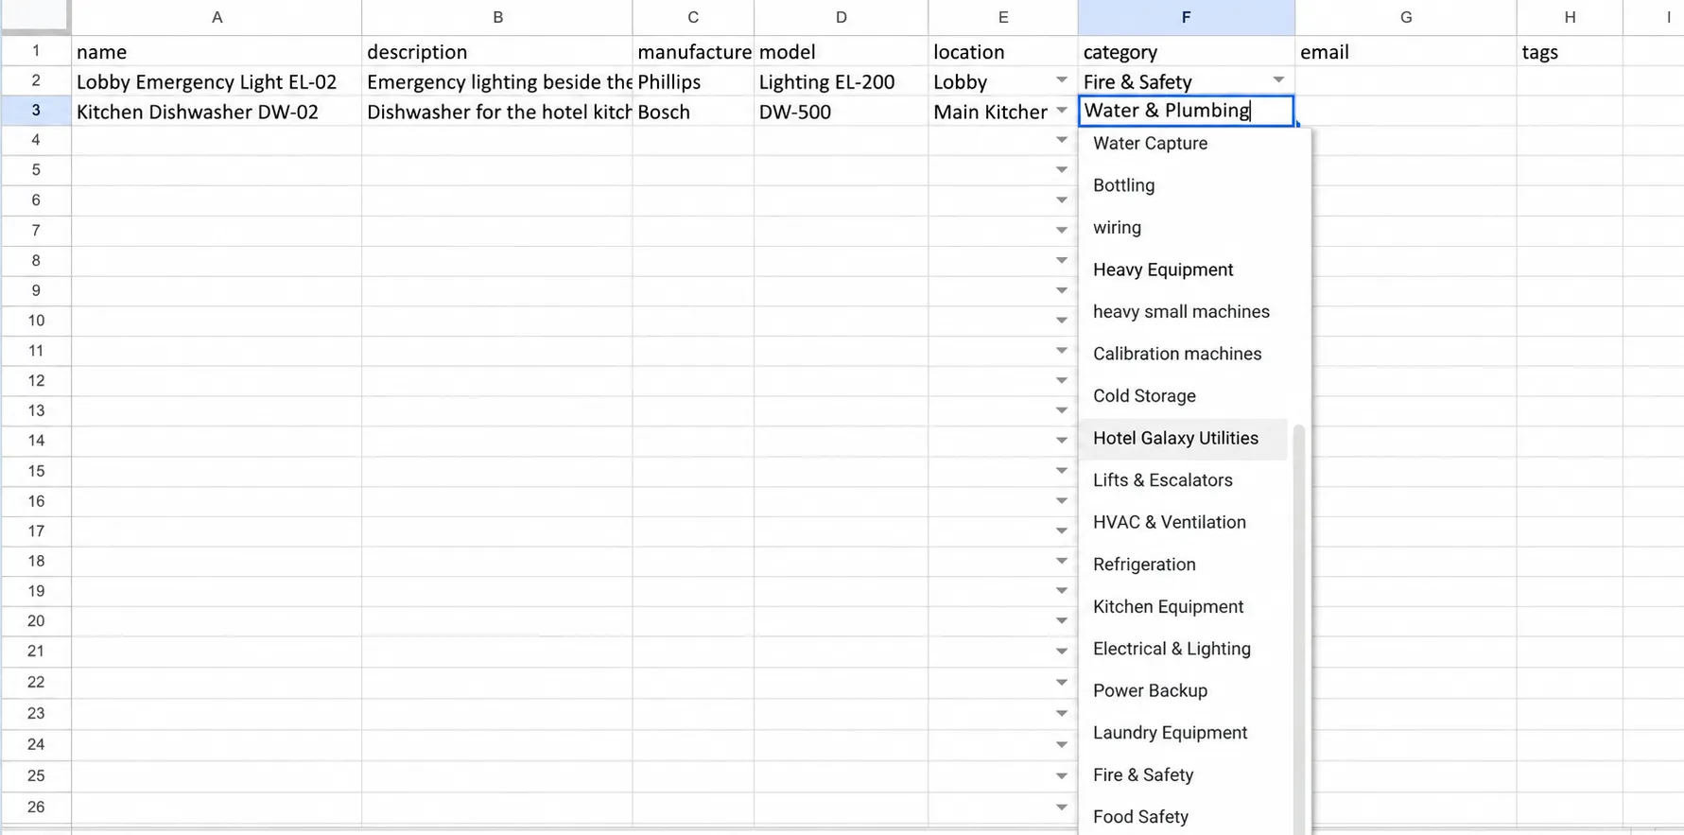Image resolution: width=1684 pixels, height=835 pixels.
Task: Select Cold Storage in the dropdown list
Action: click(x=1183, y=396)
